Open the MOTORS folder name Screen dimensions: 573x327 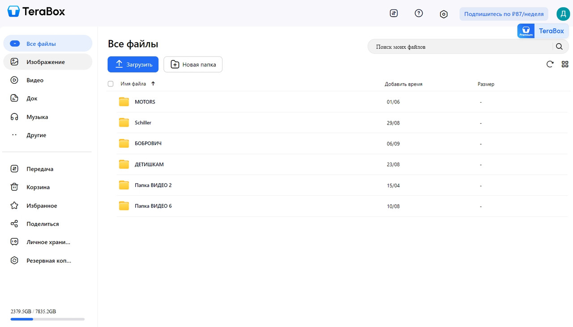(145, 102)
